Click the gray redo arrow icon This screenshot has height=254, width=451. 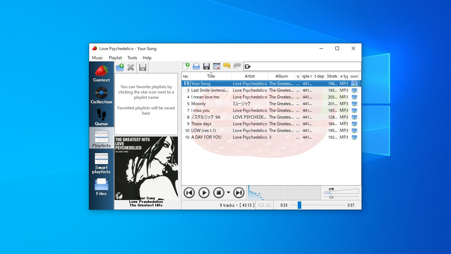237,66
